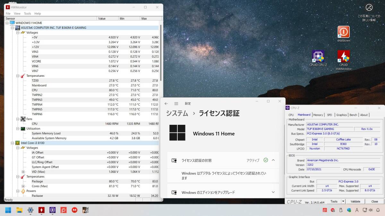Click the Sensor column header in HWMonitor

point(50,19)
